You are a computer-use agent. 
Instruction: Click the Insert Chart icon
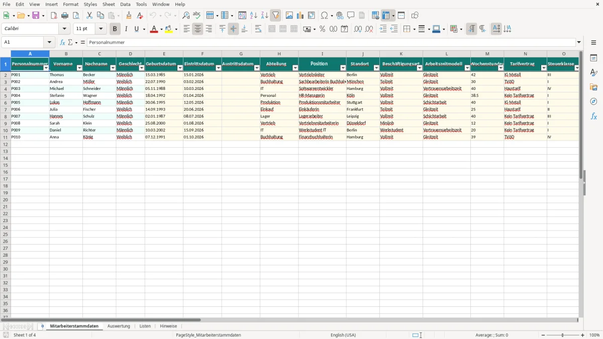(x=300, y=16)
